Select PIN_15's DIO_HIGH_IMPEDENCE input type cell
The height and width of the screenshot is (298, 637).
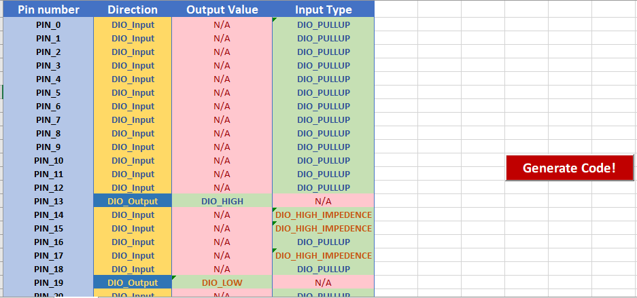click(323, 228)
